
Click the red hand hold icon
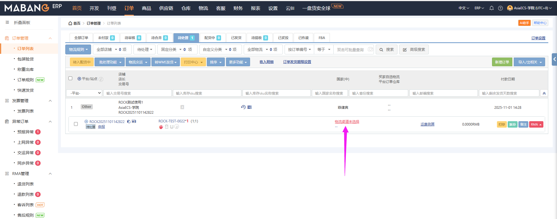[161, 127]
